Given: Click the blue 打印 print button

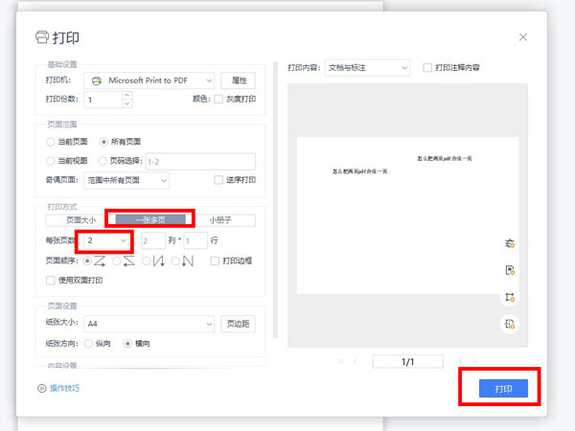Looking at the screenshot, I should (503, 389).
